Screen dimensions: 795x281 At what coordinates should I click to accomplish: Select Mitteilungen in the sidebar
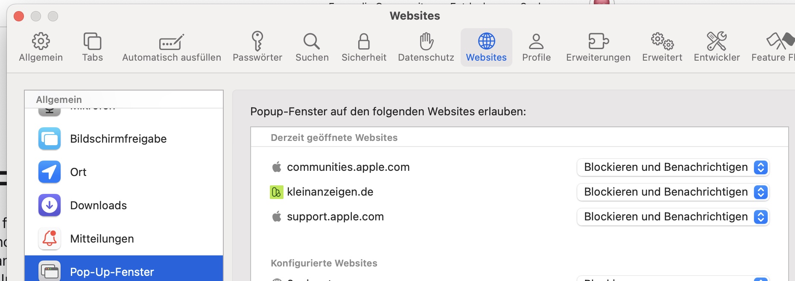(102, 239)
